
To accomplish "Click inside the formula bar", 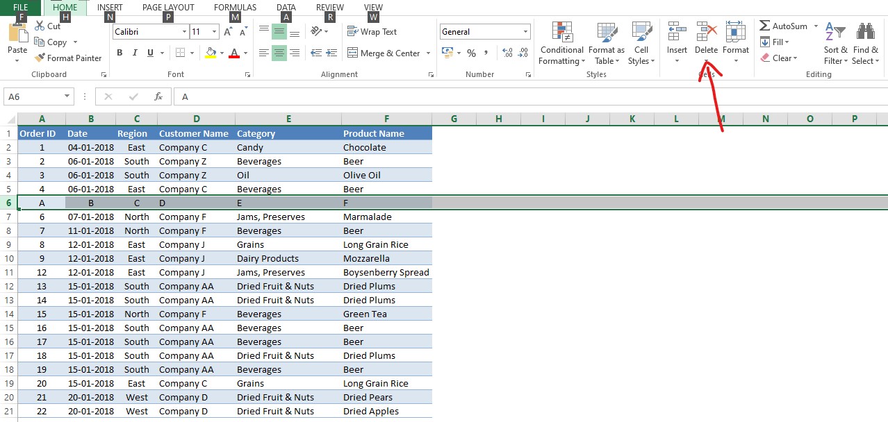I will tap(531, 97).
